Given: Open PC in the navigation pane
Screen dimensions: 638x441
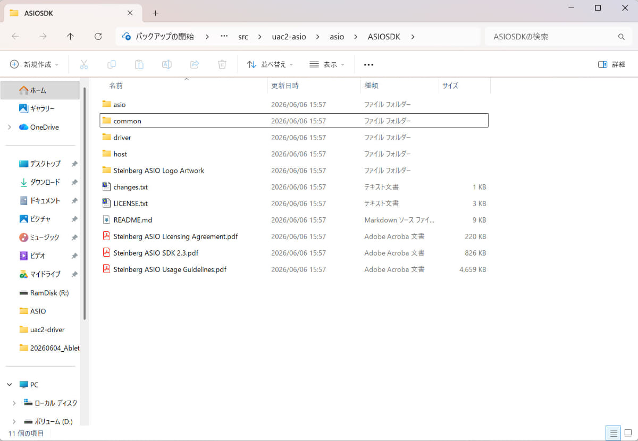Looking at the screenshot, I should [29, 385].
